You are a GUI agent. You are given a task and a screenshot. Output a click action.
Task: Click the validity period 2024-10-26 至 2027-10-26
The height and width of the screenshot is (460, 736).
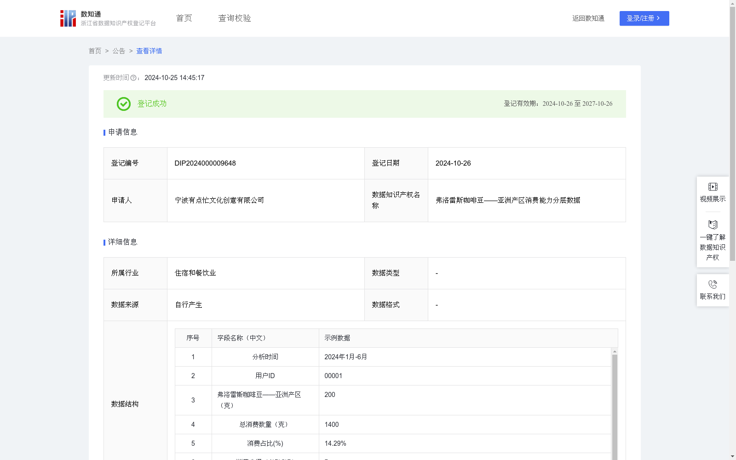[577, 104]
